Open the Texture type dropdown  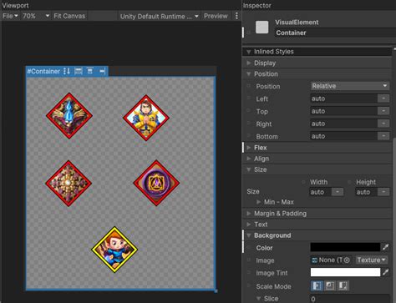click(372, 260)
